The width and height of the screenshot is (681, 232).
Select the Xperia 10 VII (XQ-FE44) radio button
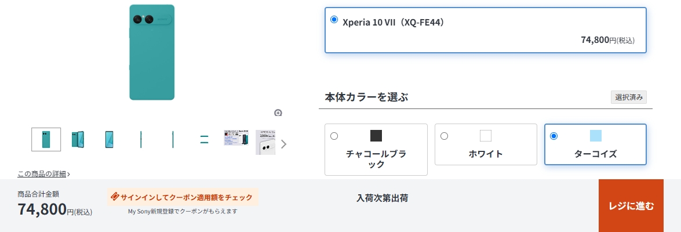point(334,20)
